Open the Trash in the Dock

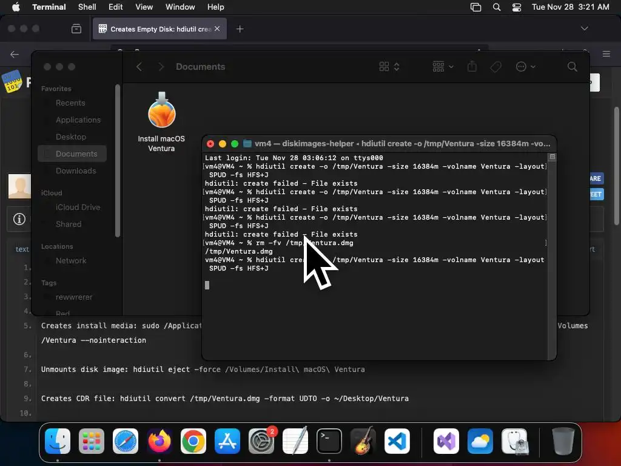563,441
